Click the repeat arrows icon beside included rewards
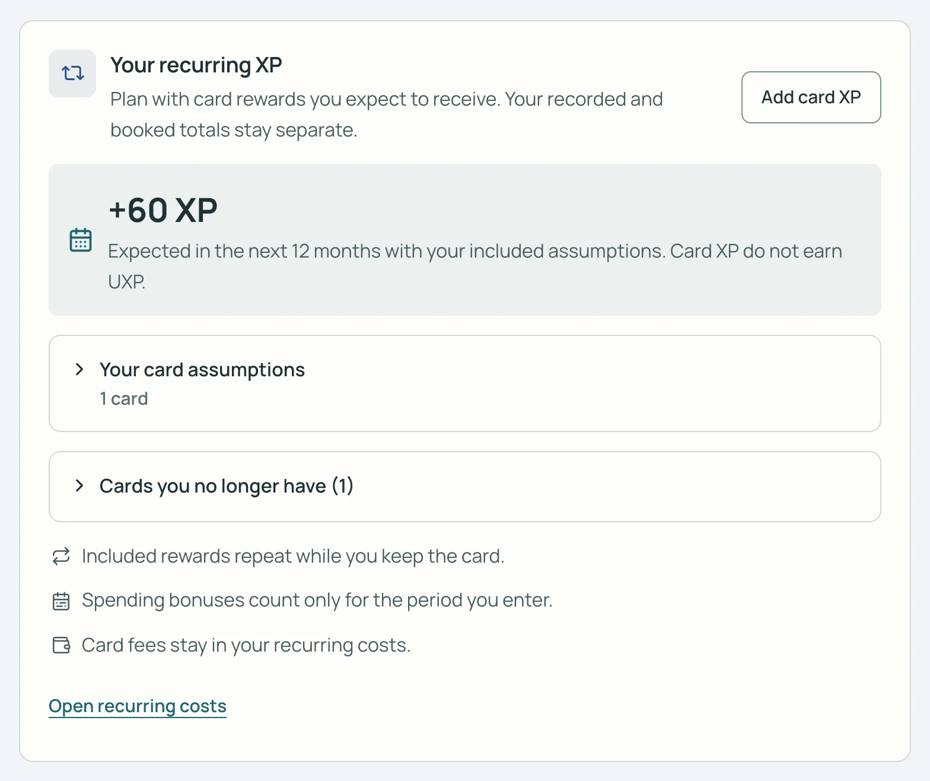This screenshot has width=930, height=781. tap(61, 556)
